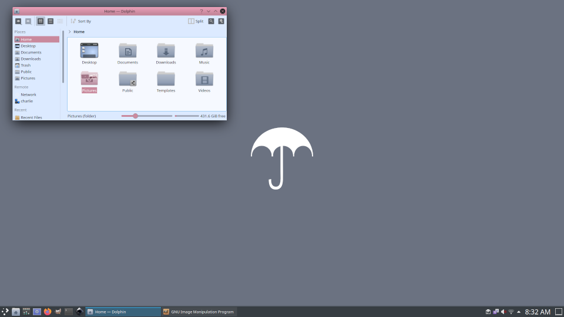
Task: Click the Remote section header
Action: pos(21,87)
